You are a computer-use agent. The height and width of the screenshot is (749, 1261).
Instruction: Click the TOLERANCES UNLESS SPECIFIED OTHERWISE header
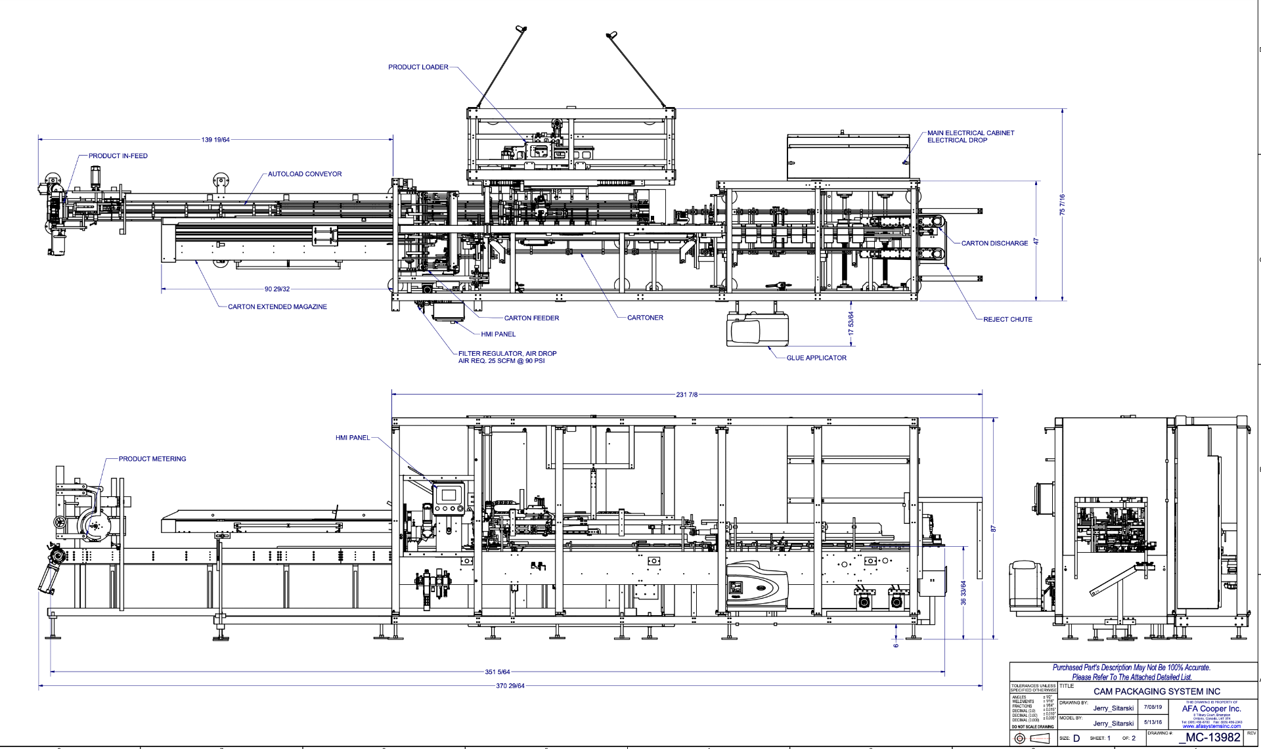(1034, 688)
